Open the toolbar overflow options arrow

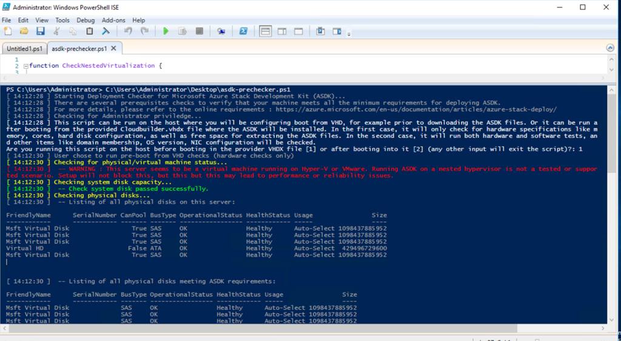[x=349, y=34]
